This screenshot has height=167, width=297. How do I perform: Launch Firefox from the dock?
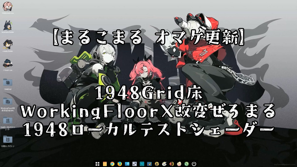point(120,164)
